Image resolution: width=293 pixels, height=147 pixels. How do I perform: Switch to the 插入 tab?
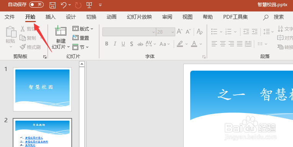click(x=51, y=17)
